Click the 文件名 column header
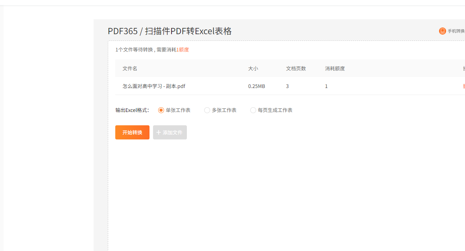This screenshot has width=465, height=251. tap(130, 68)
